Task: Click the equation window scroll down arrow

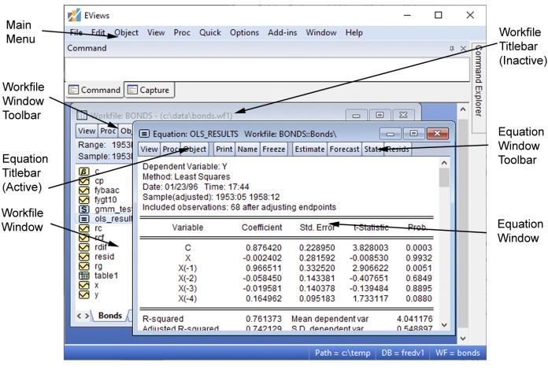Action: tap(444, 325)
